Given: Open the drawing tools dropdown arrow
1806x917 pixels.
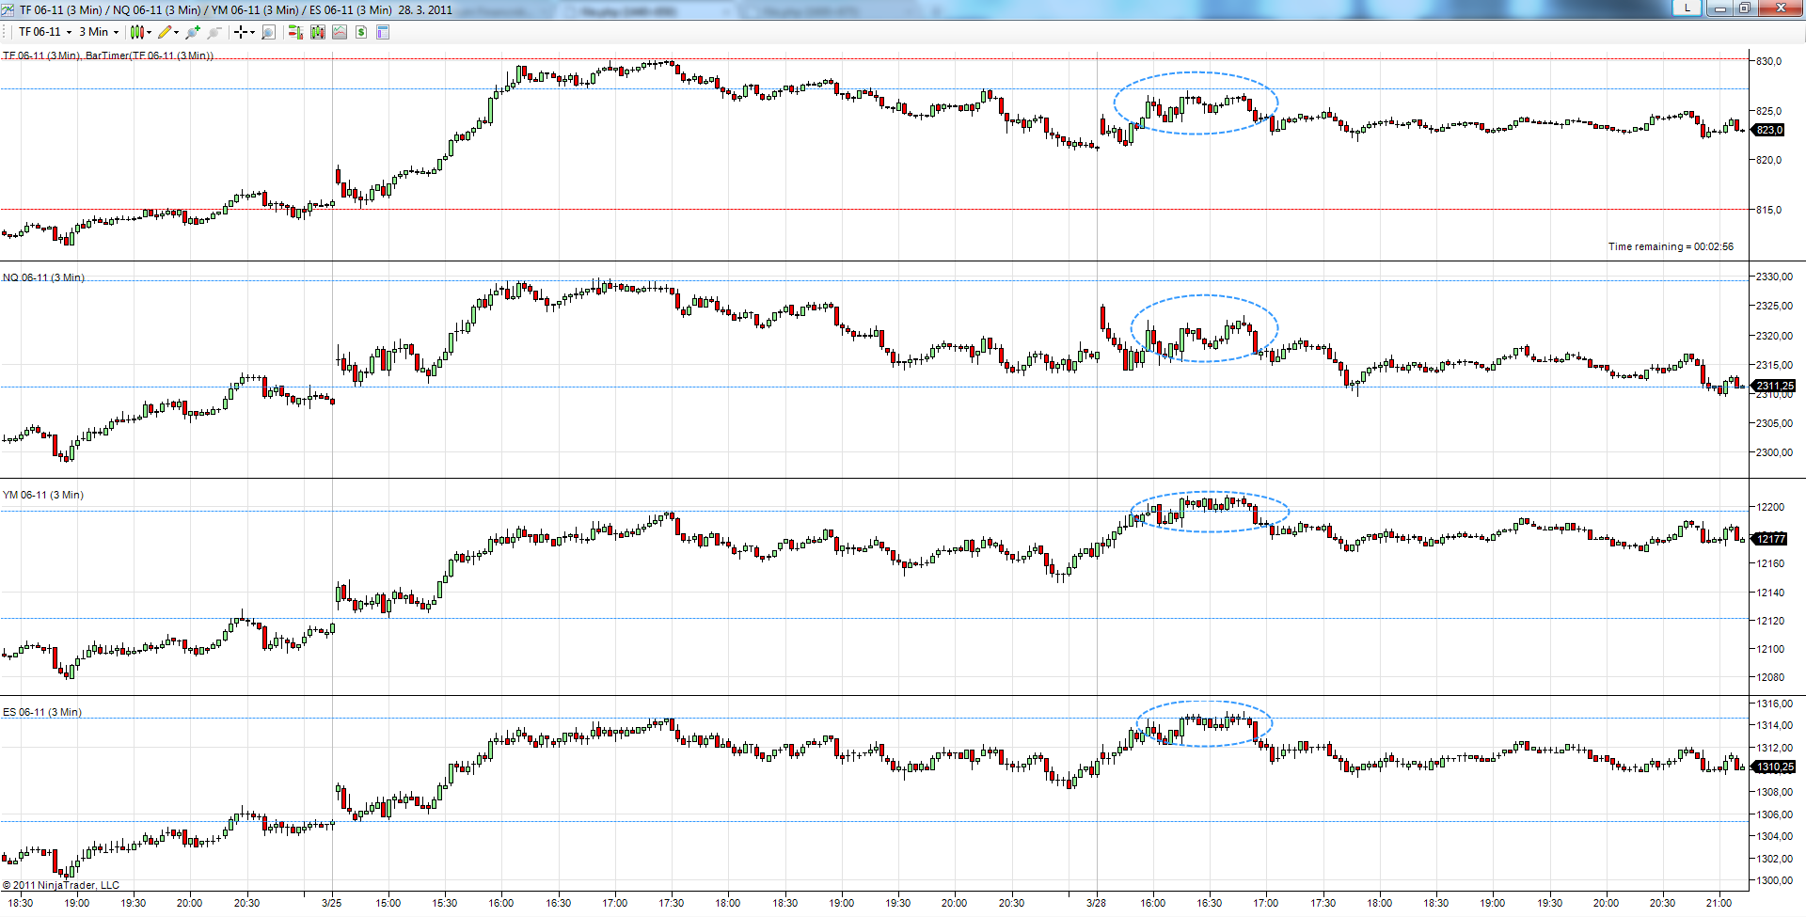Looking at the screenshot, I should [x=177, y=32].
